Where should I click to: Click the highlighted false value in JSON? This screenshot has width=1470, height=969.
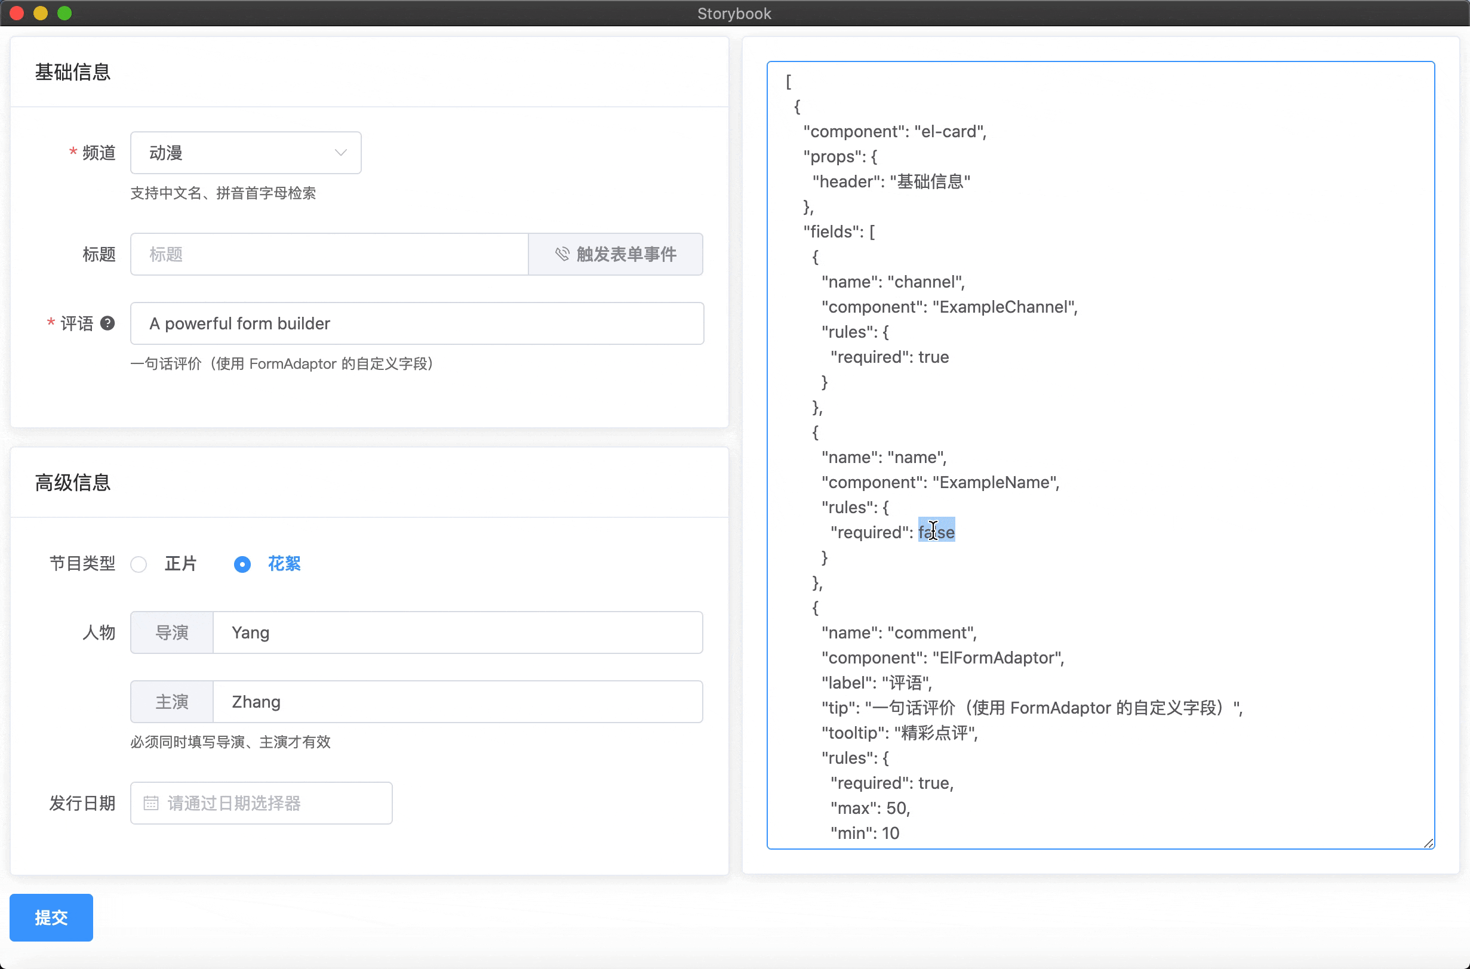936,532
